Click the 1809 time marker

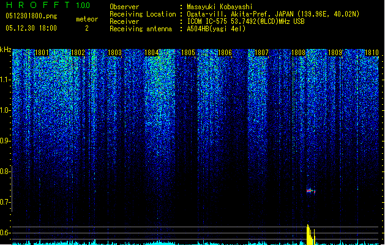[335, 53]
